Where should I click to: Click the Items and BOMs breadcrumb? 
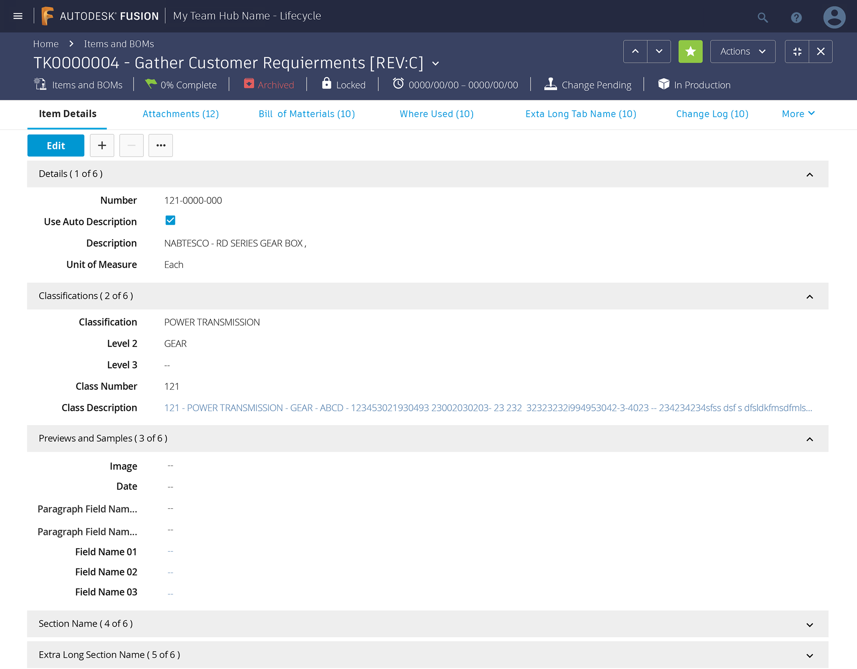[119, 44]
